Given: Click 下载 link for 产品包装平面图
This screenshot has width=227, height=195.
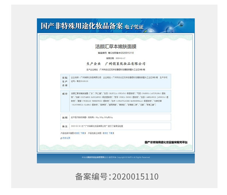Looking at the screenshot, I should tap(82, 133).
